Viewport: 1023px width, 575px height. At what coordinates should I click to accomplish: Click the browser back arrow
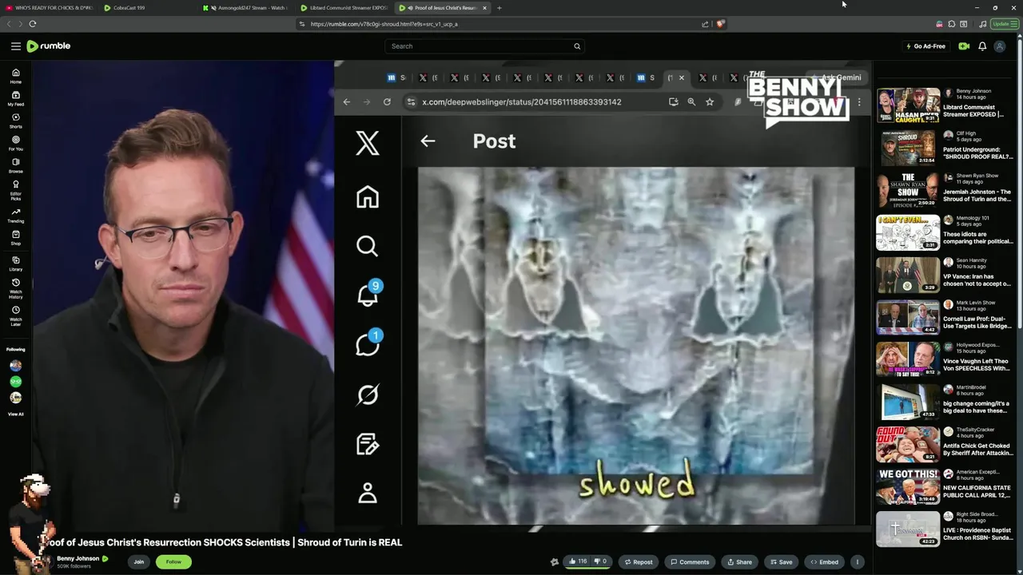click(10, 24)
